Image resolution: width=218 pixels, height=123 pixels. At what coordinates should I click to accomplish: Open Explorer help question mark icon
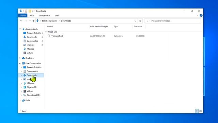click(x=201, y=15)
